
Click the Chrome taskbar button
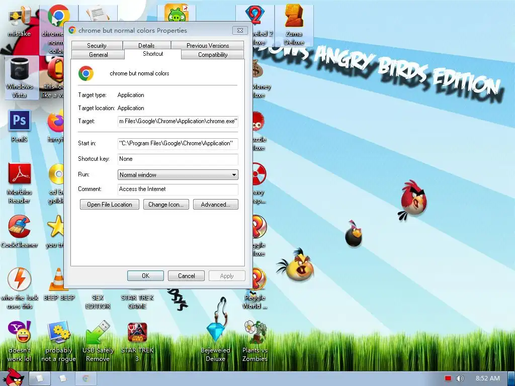point(86,378)
